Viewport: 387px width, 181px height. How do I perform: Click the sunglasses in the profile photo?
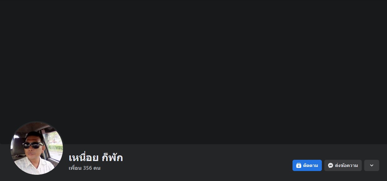[33, 145]
